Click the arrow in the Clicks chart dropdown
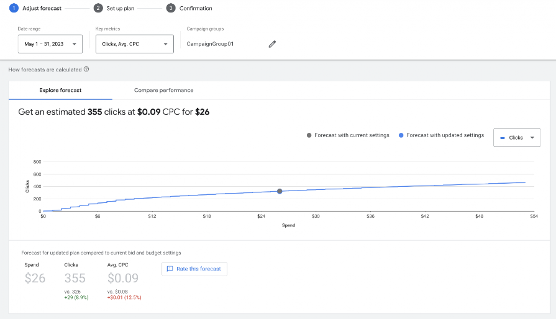Screen dimensions: 556x319 [x=532, y=137]
